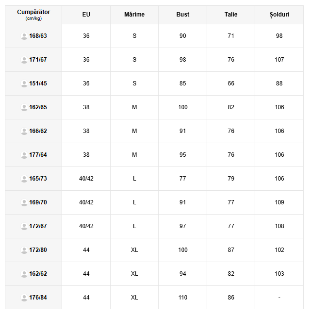Click profile icon next to 162/65

tap(24, 107)
